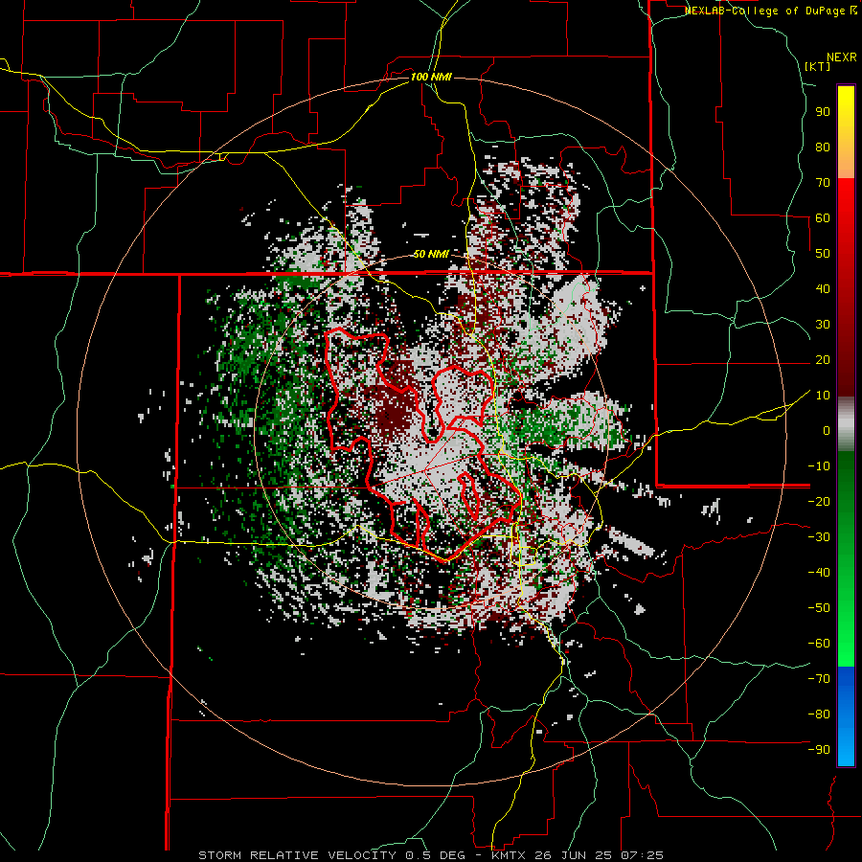Image resolution: width=862 pixels, height=862 pixels.
Task: Click the 50 value on velocity scale
Action: 823,254
